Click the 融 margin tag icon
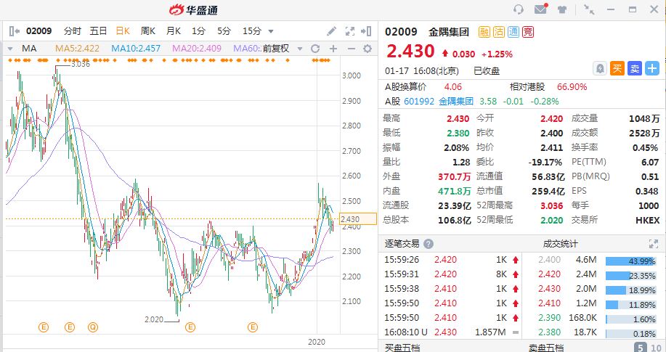Screen dimensions: 666x352 (484, 32)
